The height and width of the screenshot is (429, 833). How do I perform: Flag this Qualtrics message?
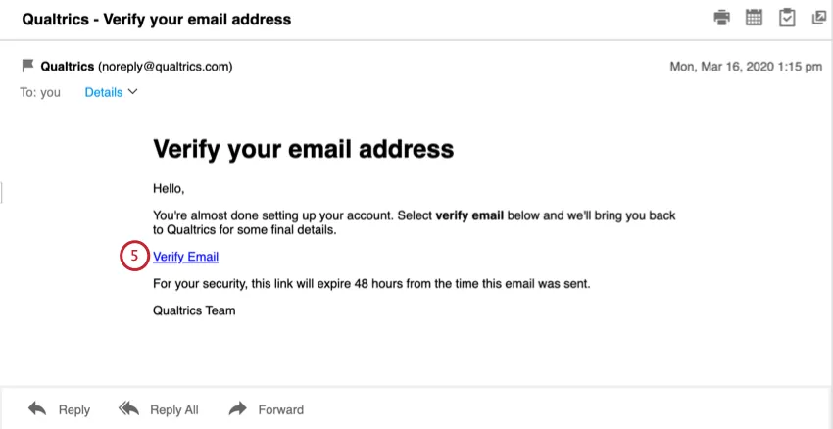tap(27, 67)
